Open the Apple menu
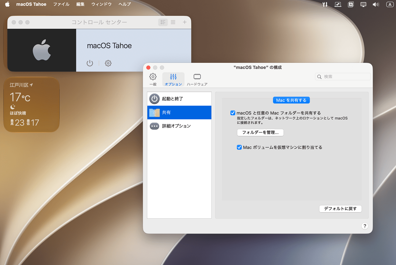The image size is (396, 265). pos(7,4)
